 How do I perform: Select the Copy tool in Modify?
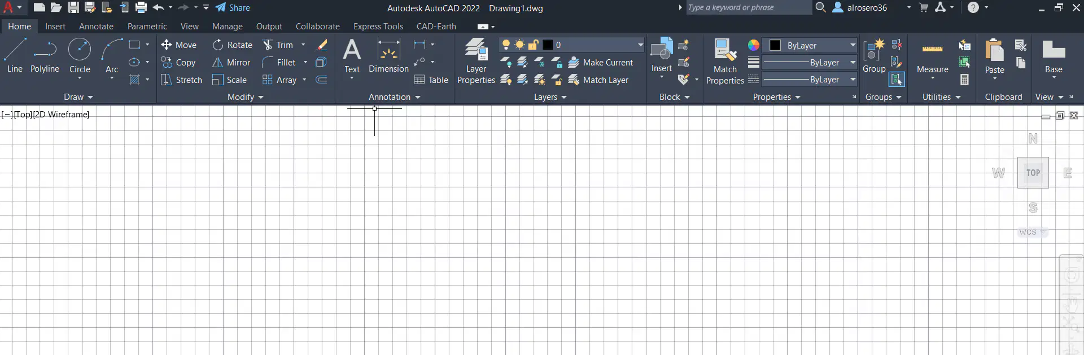[178, 62]
